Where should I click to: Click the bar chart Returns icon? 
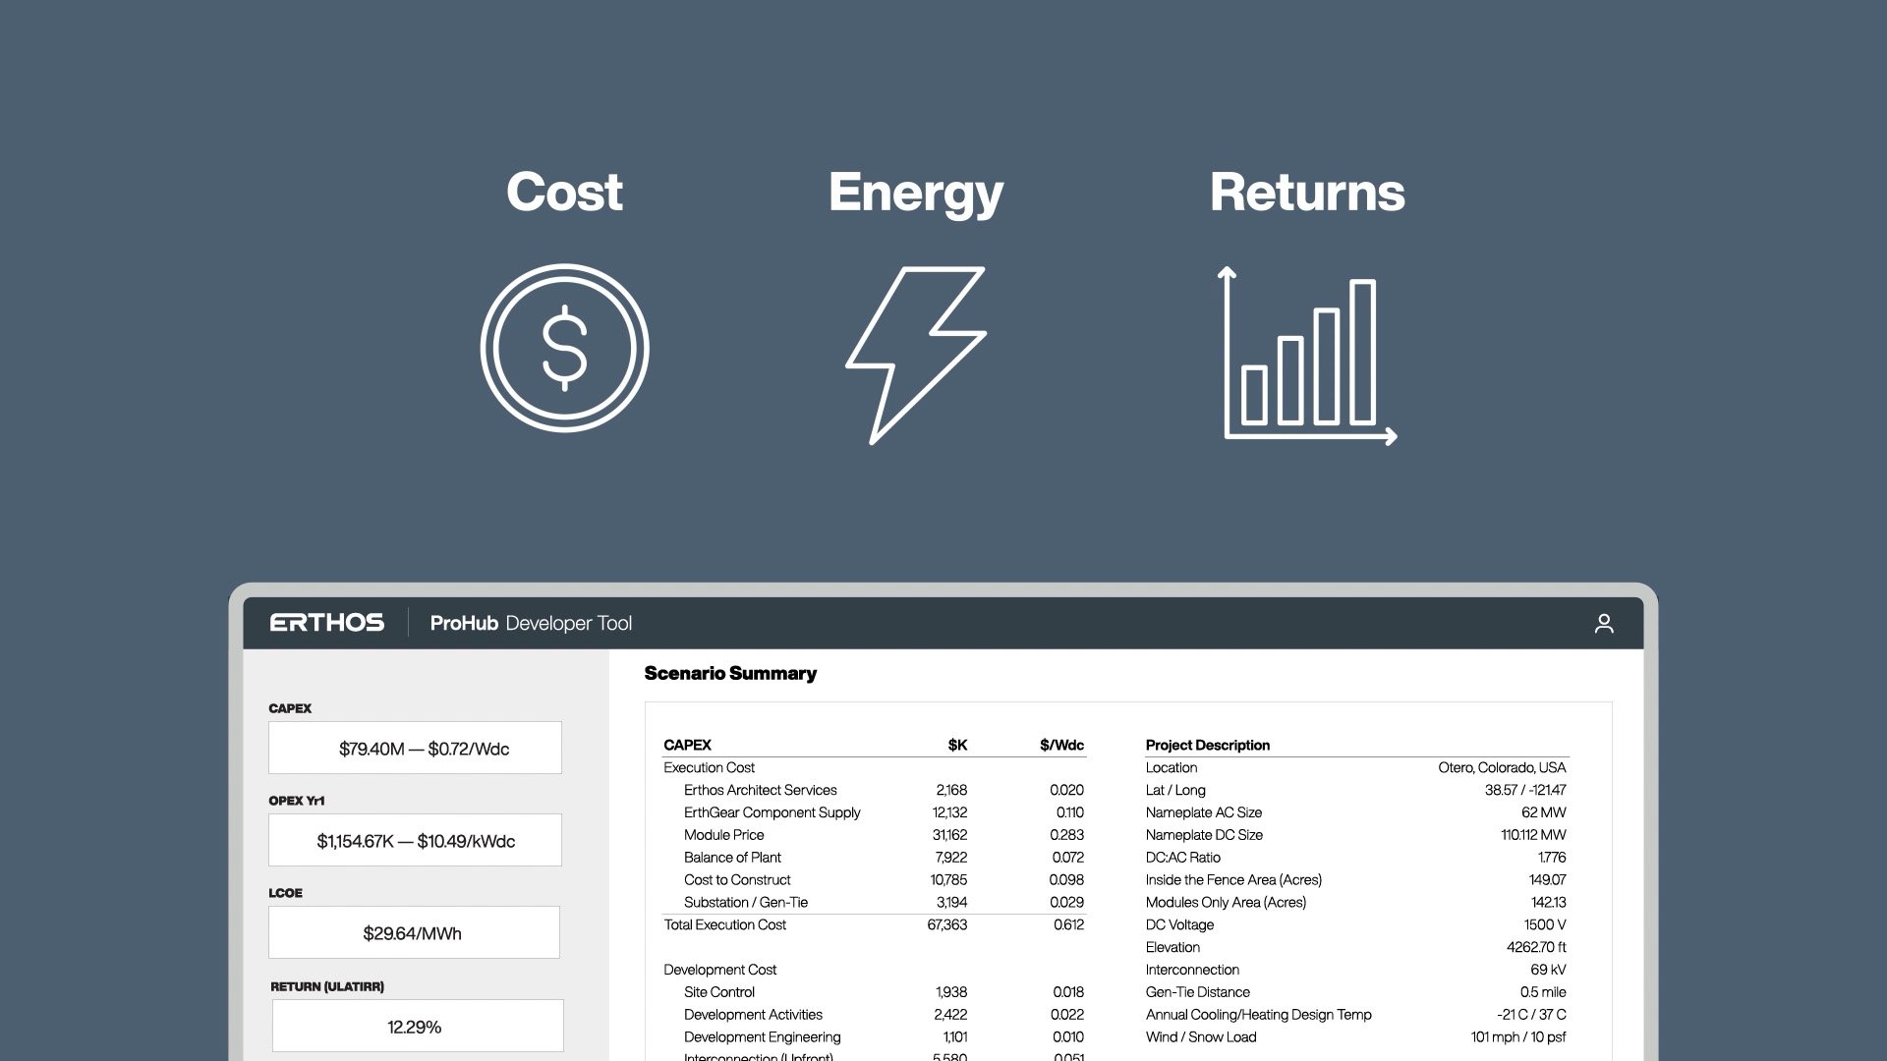pyautogui.click(x=1309, y=356)
